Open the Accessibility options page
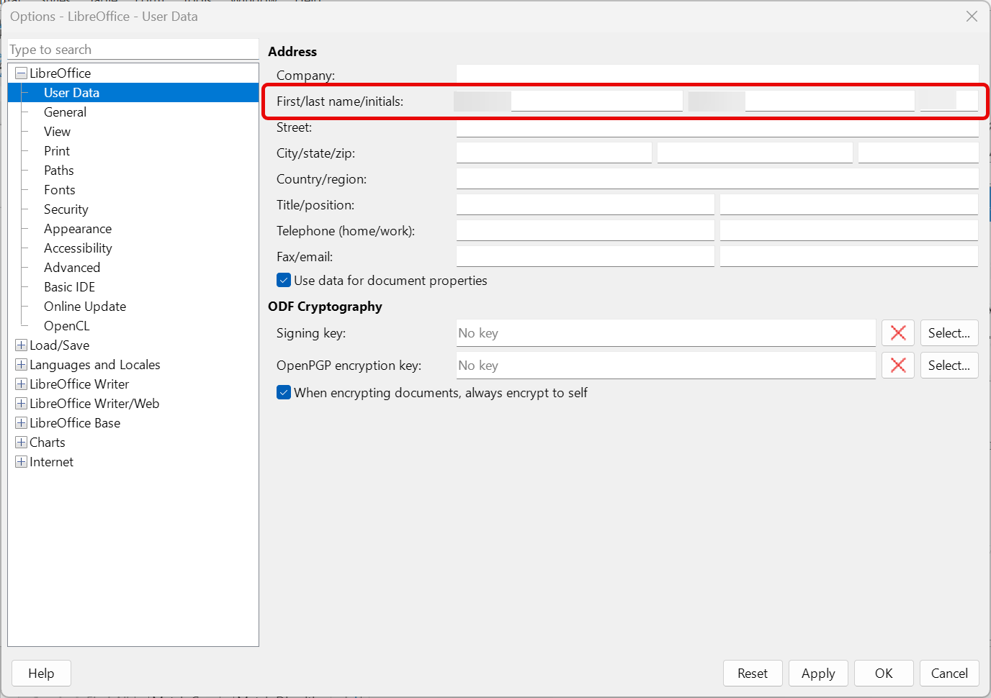Viewport: 991px width, 698px height. [x=78, y=248]
